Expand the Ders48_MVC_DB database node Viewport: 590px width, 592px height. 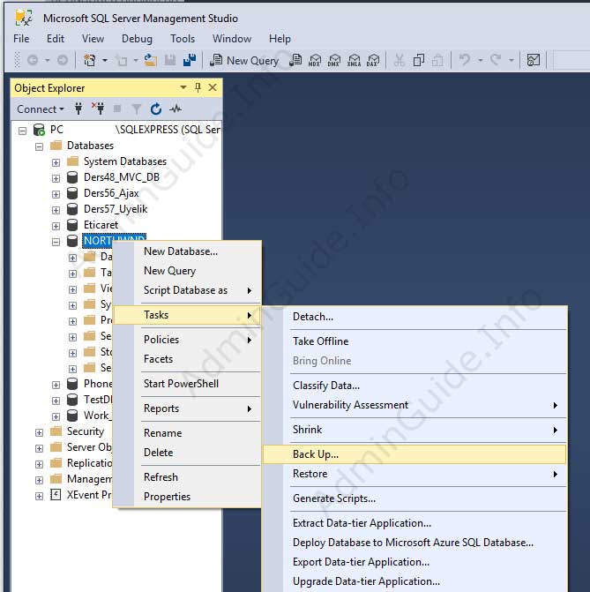tap(56, 178)
